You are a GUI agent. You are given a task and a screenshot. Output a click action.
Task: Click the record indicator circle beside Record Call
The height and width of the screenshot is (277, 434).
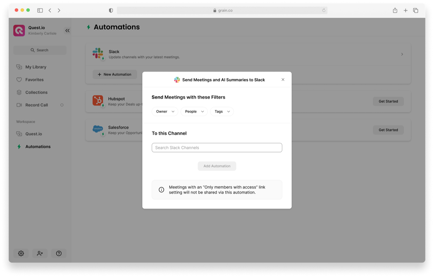[x=62, y=105]
